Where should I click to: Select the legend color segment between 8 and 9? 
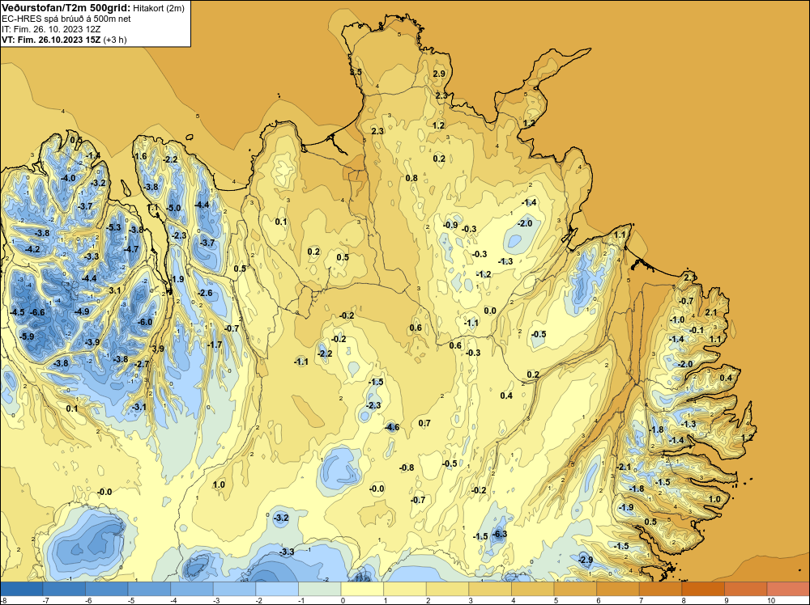coord(703,589)
